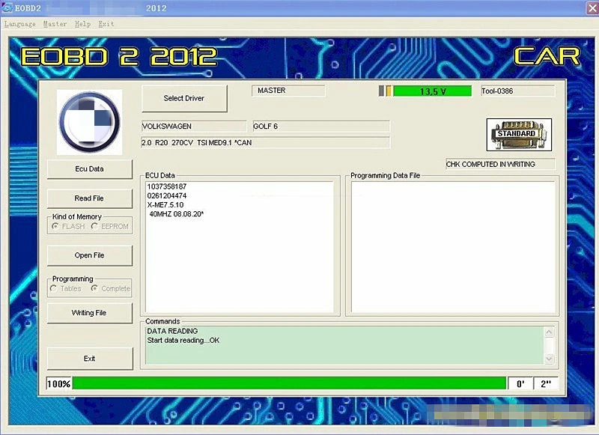Click the empty Programming Data File area

(453, 248)
